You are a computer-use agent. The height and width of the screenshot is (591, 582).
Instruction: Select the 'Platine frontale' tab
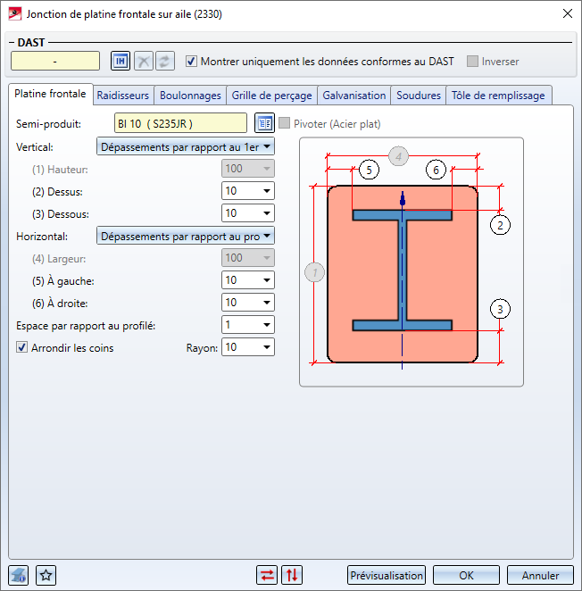coord(50,94)
